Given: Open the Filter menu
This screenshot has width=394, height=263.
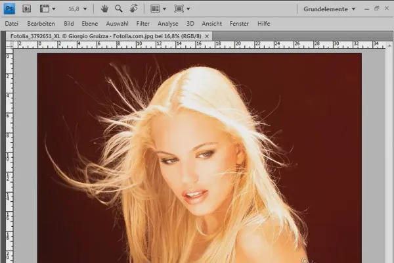Looking at the screenshot, I should click(142, 23).
